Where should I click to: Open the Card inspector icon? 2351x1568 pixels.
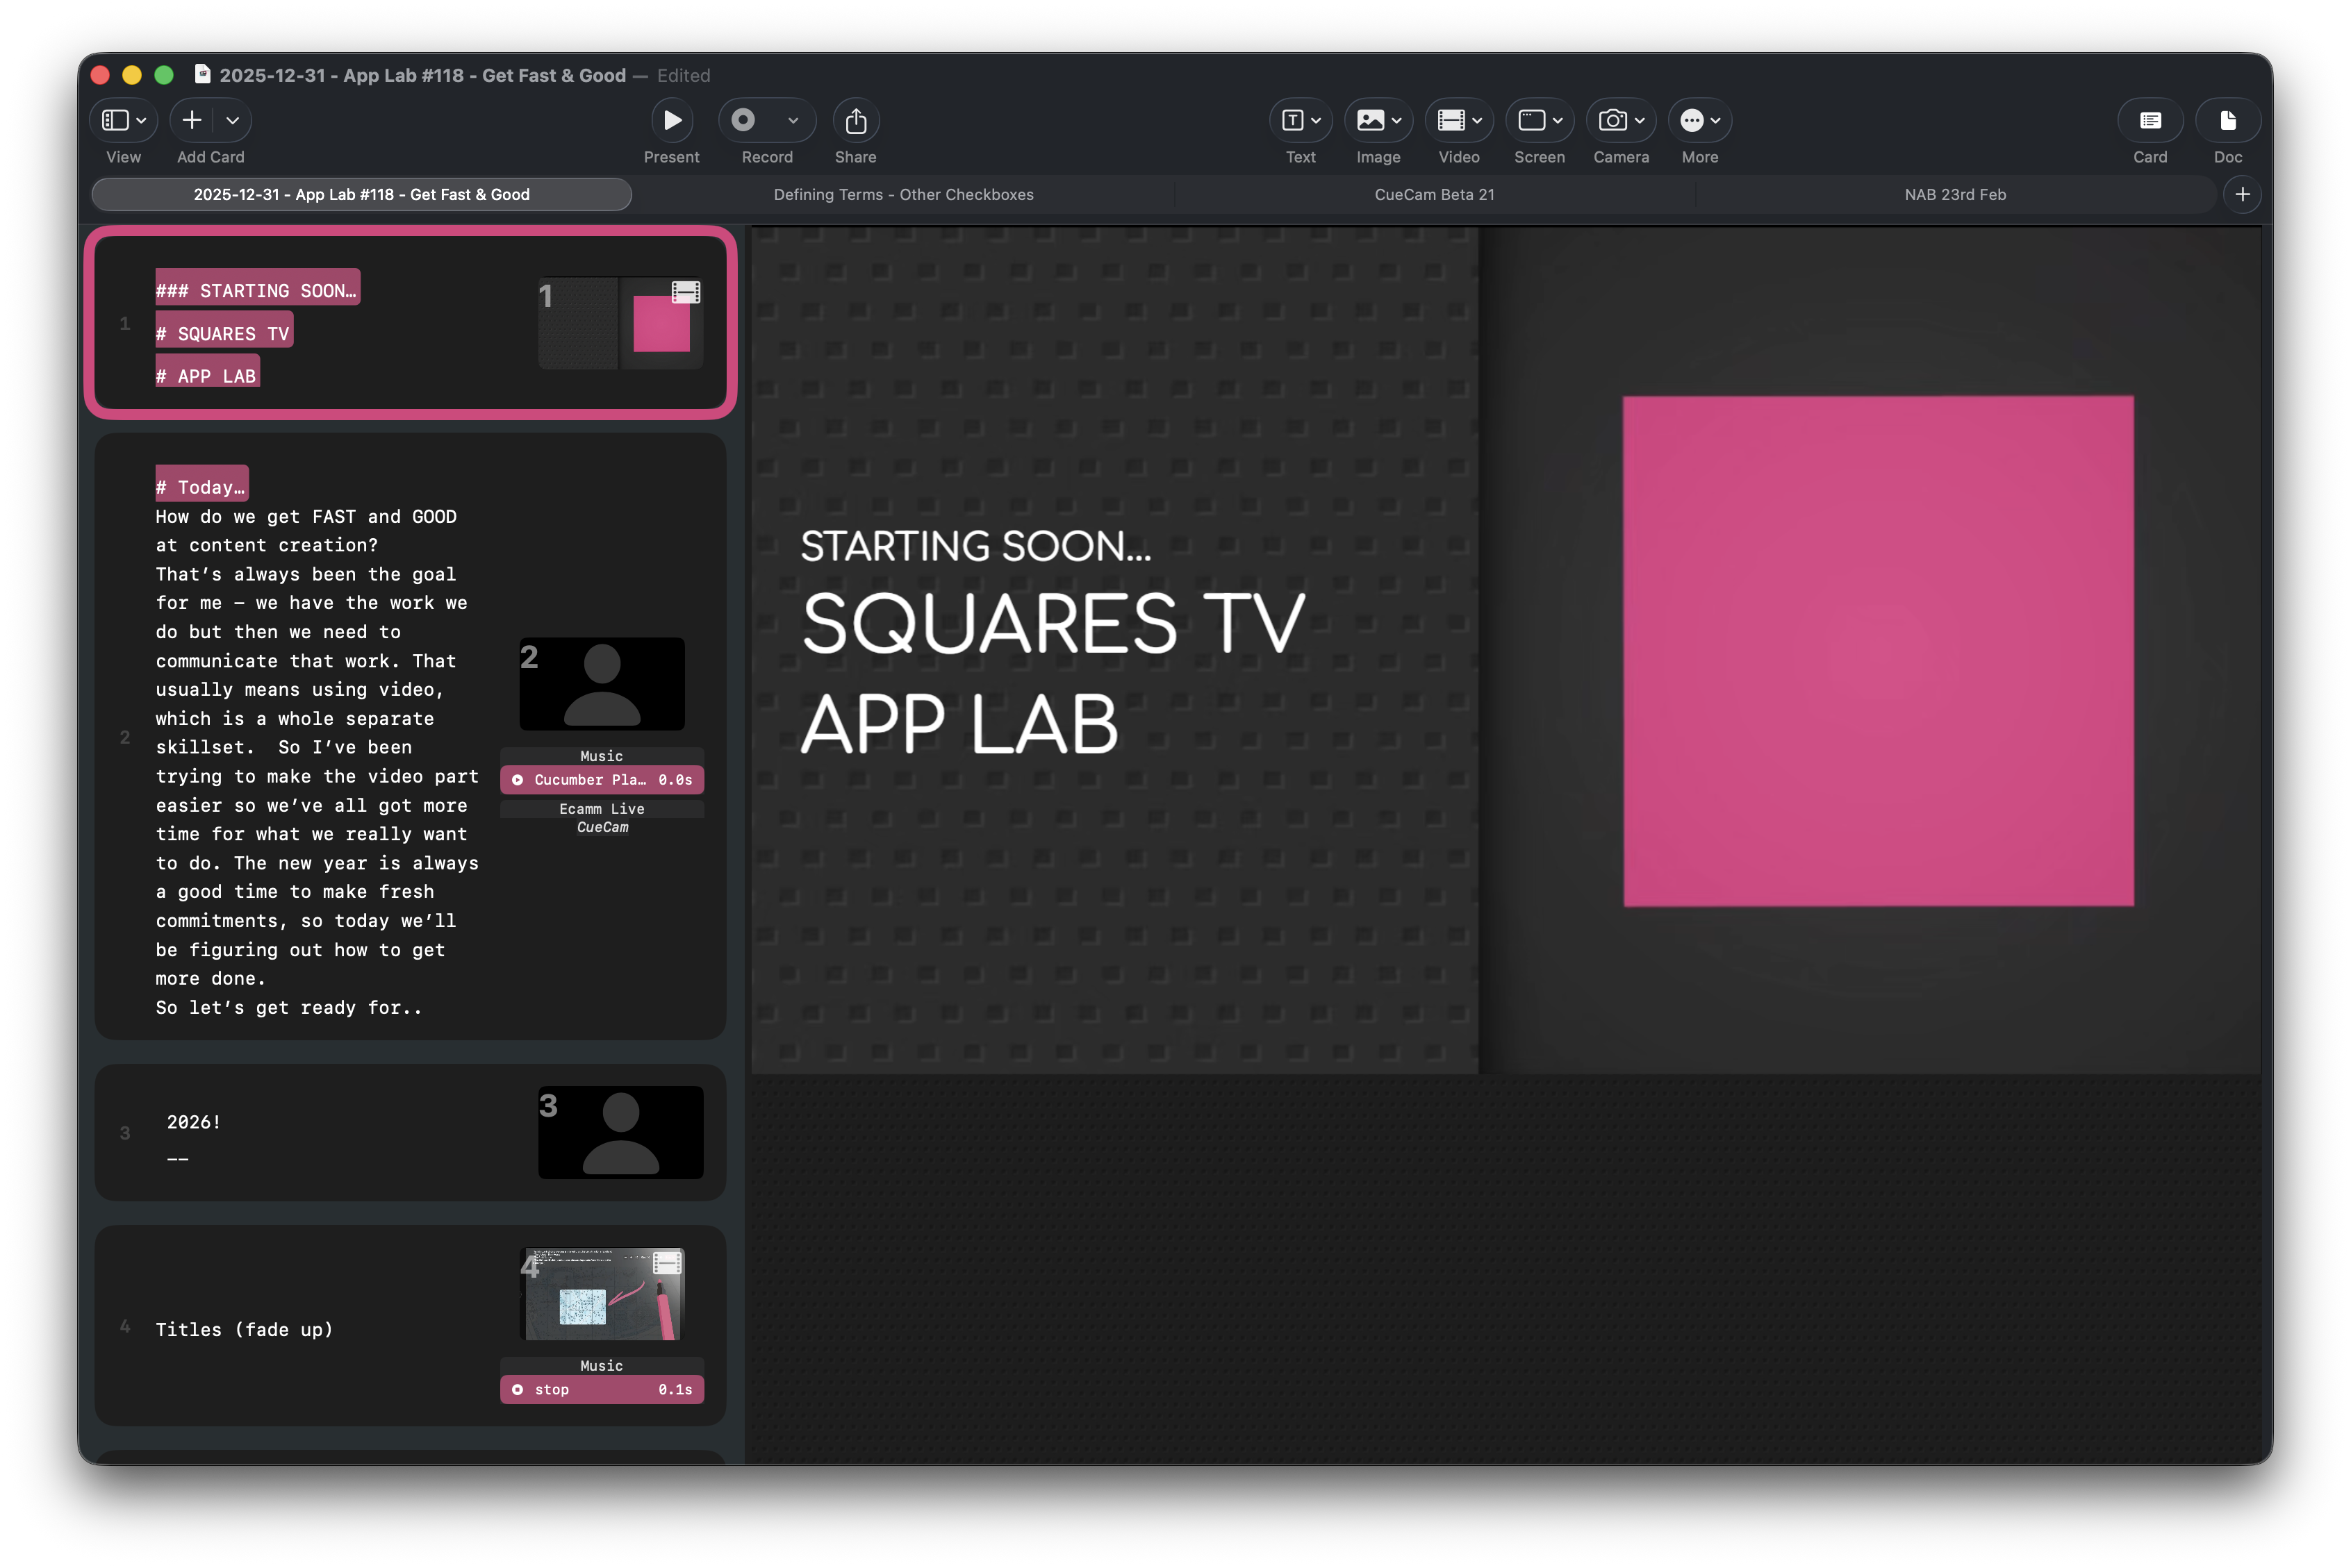(2150, 120)
